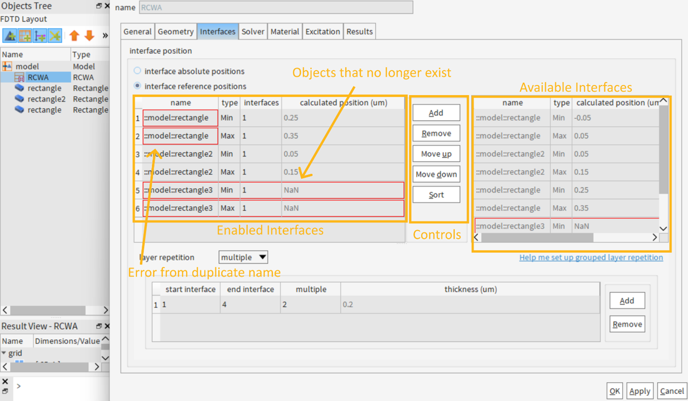Click Remove above the Move up button

click(436, 133)
